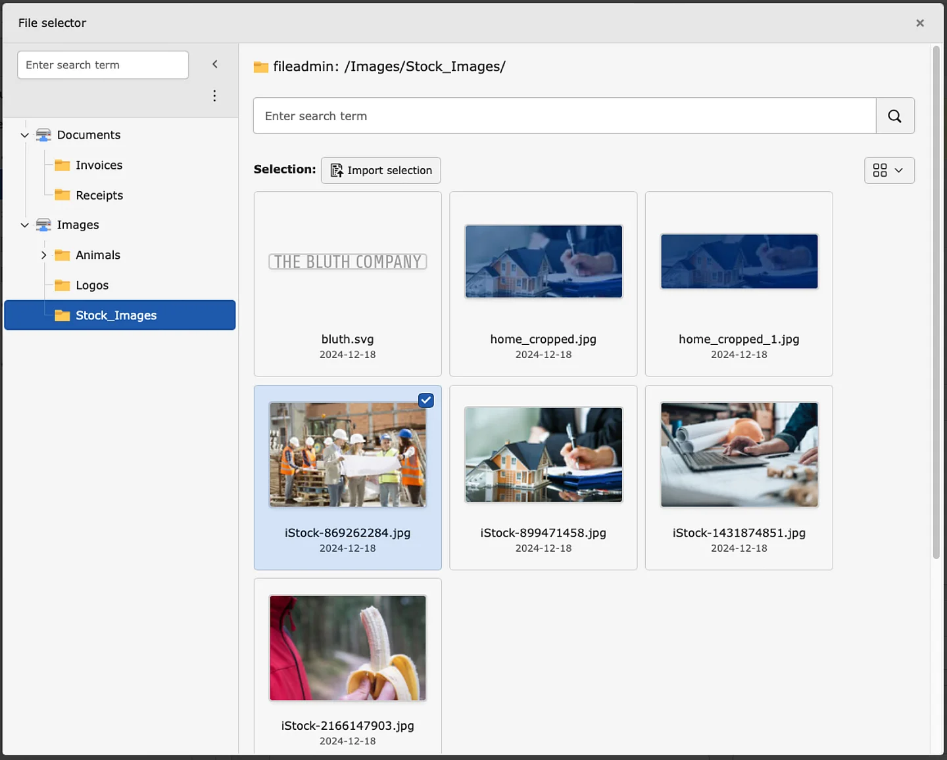Collapse the file tree sidebar panel

tap(214, 64)
